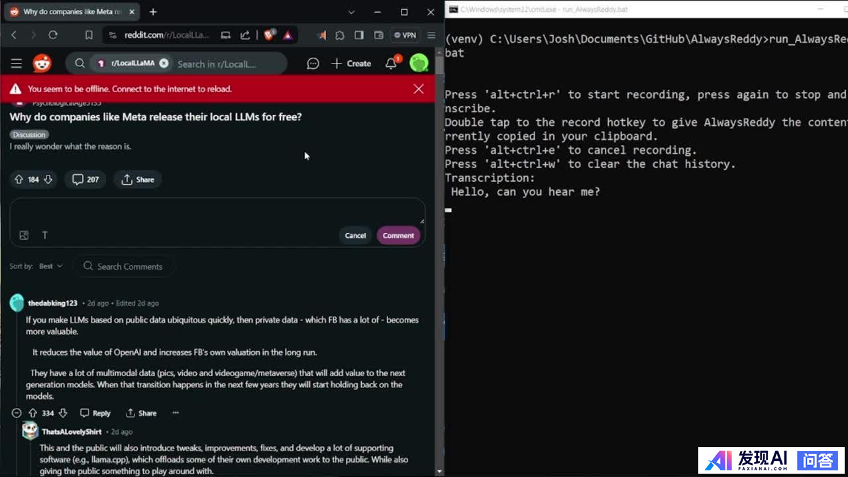Upvote thedabking123's comment with 334 votes

pos(32,413)
